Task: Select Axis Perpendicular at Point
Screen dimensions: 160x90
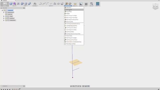Action: [74, 26]
